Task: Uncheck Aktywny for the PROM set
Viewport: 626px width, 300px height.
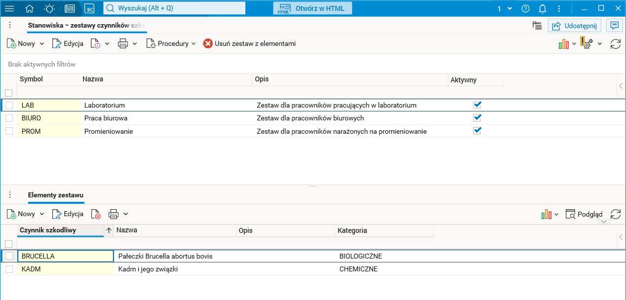Action: (477, 131)
